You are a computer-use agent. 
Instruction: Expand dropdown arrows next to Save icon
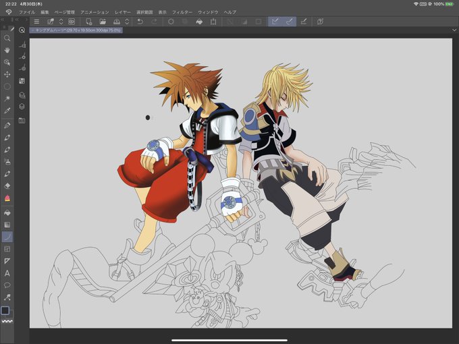pyautogui.click(x=127, y=22)
